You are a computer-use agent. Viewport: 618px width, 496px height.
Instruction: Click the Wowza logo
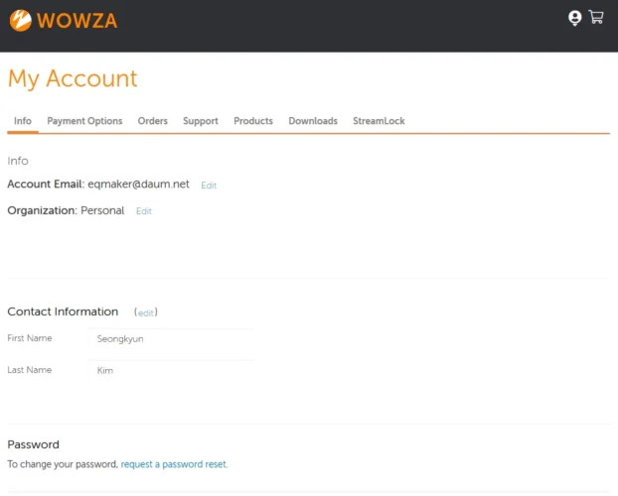[64, 20]
